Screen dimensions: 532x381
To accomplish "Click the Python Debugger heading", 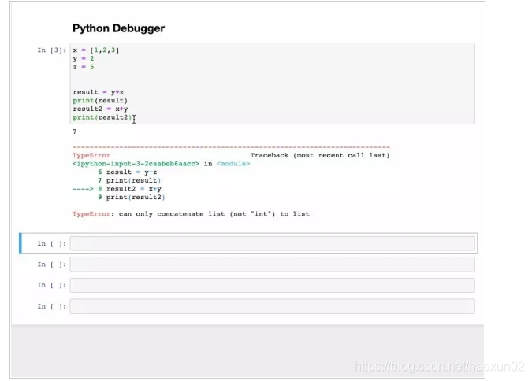I will pyautogui.click(x=118, y=28).
